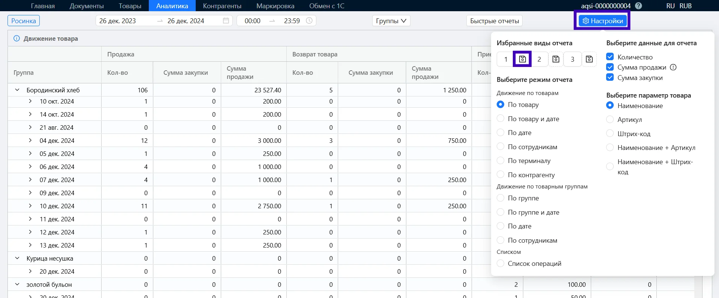Load favorite report view 3
The width and height of the screenshot is (719, 298).
pos(572,59)
